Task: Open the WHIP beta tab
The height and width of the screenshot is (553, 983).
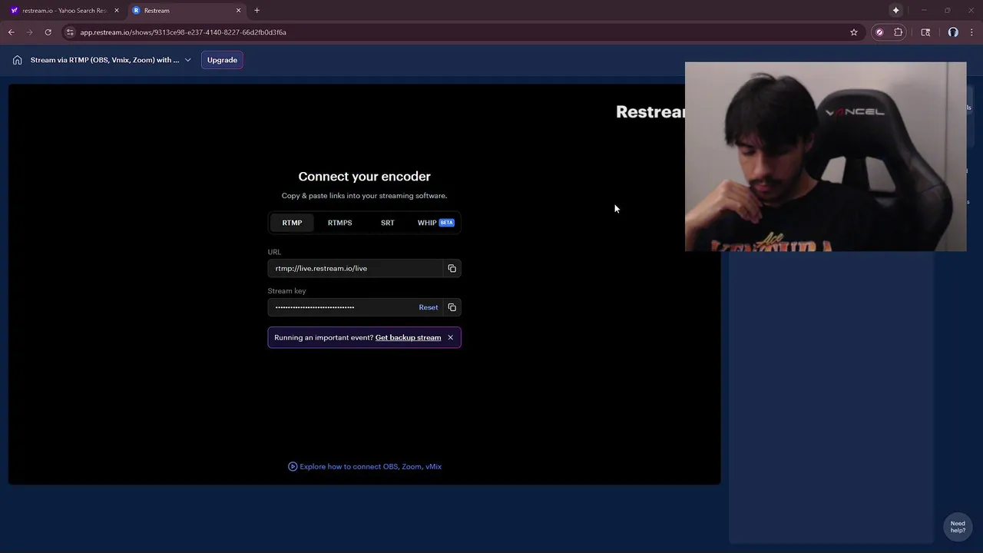Action: pos(435,223)
